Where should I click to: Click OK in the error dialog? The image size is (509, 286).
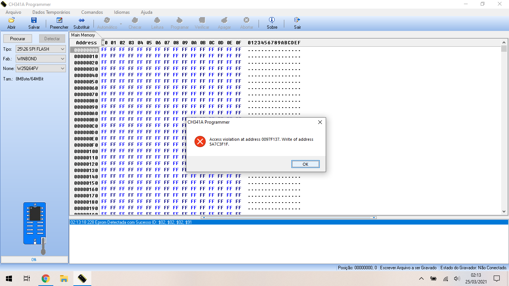[306, 164]
